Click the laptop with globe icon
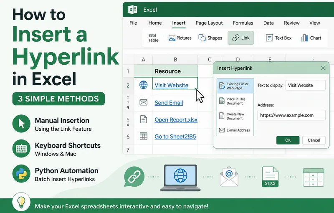334x213 pixels. pos(180,178)
